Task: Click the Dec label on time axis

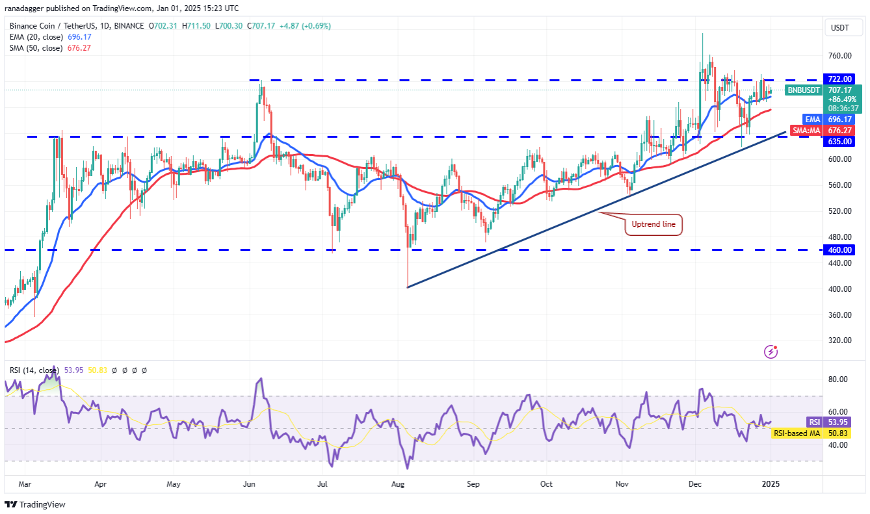Action: coord(694,484)
